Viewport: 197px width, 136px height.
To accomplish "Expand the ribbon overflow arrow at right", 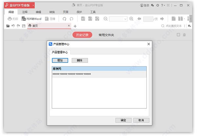I will (191, 19).
